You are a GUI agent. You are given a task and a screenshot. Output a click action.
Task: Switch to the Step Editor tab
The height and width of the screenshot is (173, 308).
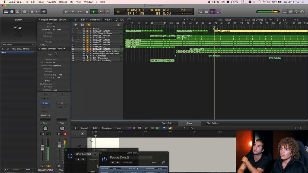click(x=212, y=123)
